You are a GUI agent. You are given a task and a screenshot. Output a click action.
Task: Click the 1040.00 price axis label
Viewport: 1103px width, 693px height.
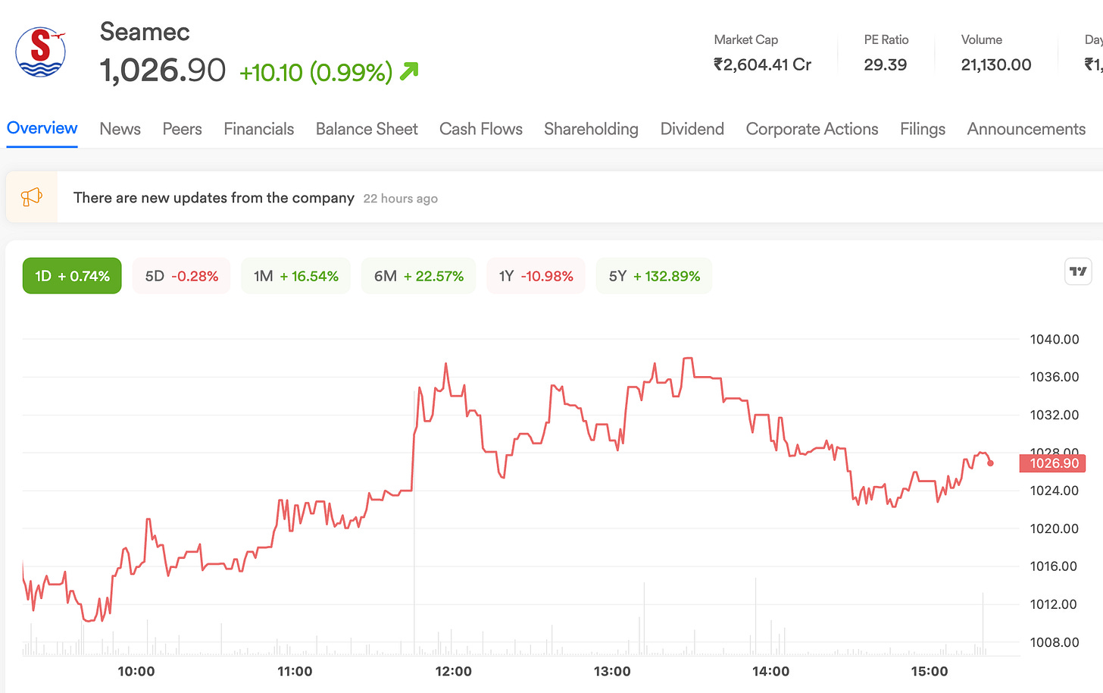1055,340
